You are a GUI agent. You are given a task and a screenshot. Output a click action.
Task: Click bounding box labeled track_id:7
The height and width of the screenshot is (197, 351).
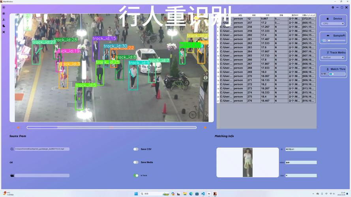click(x=152, y=72)
